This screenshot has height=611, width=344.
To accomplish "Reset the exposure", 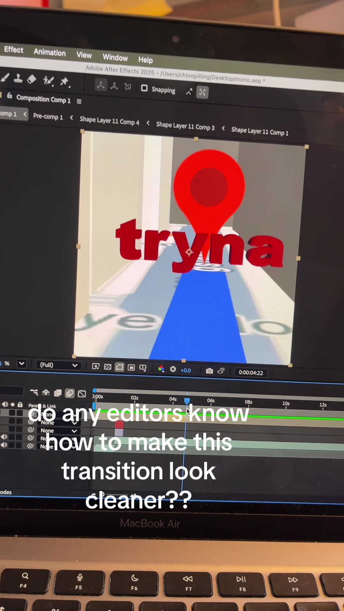I will [173, 369].
